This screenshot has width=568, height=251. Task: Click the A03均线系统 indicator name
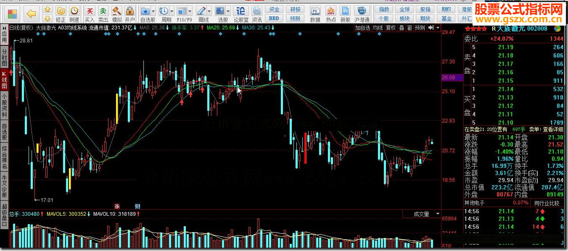(x=72, y=28)
